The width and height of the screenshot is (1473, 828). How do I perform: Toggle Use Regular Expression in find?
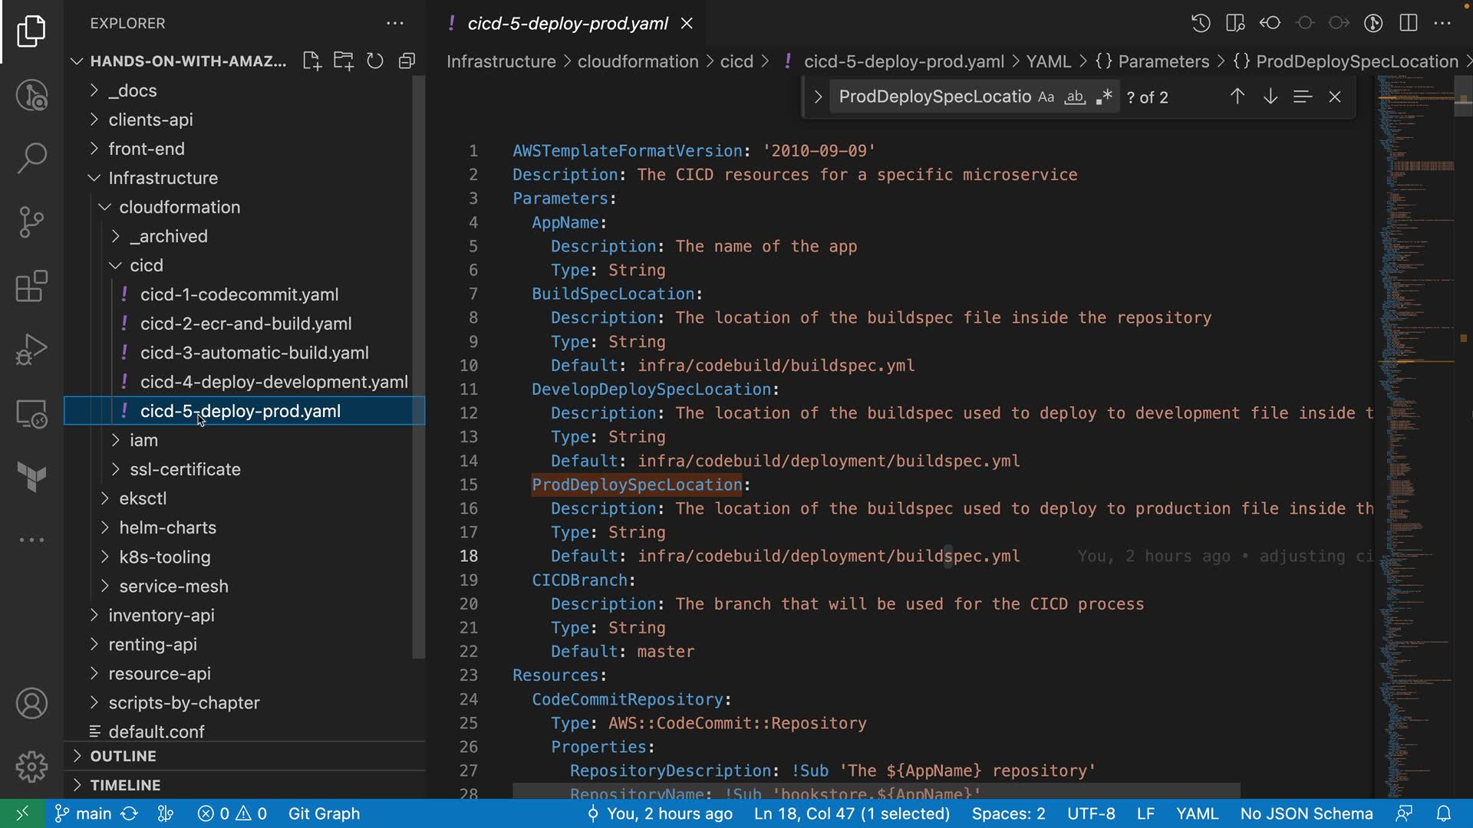(1104, 97)
